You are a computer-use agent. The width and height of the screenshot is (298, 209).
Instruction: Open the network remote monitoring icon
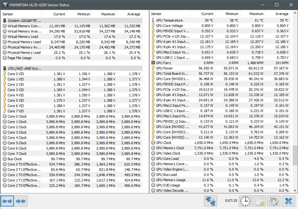point(210,201)
